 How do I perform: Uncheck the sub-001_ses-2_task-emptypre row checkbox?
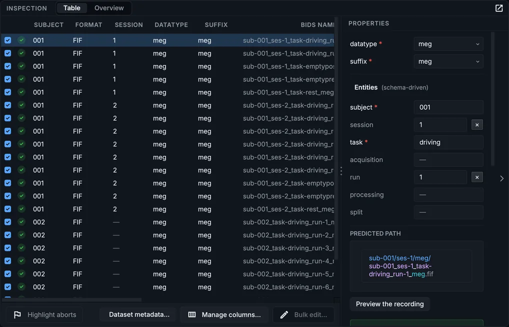point(8,196)
